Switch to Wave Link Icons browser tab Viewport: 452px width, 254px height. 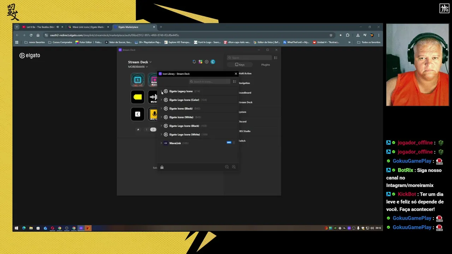[x=88, y=27]
